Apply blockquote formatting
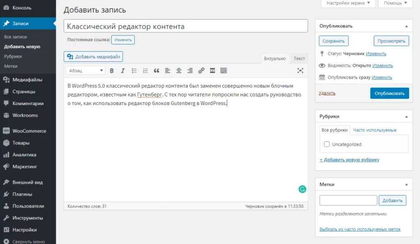This screenshot has width=420, height=244. (x=156, y=71)
